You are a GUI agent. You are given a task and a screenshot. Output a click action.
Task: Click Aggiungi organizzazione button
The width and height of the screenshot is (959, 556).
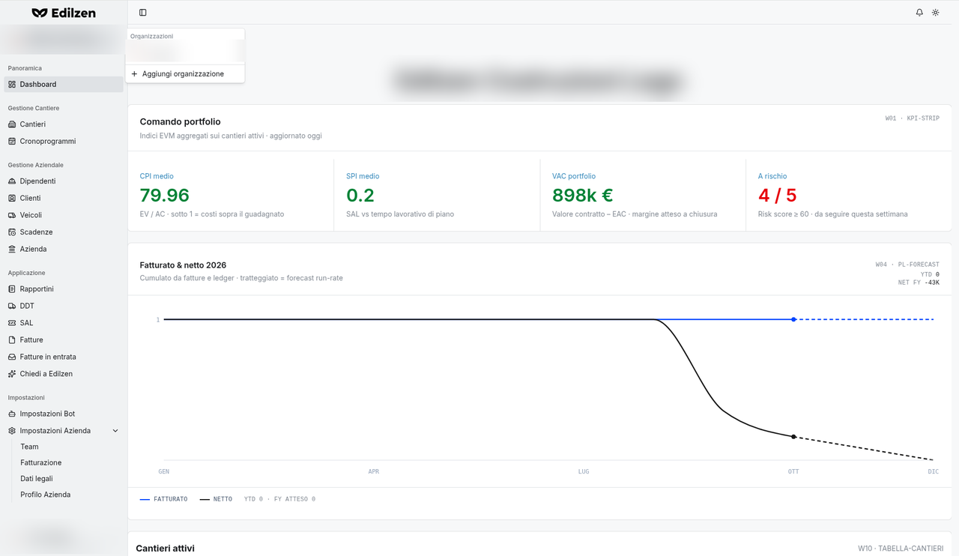[x=185, y=74]
